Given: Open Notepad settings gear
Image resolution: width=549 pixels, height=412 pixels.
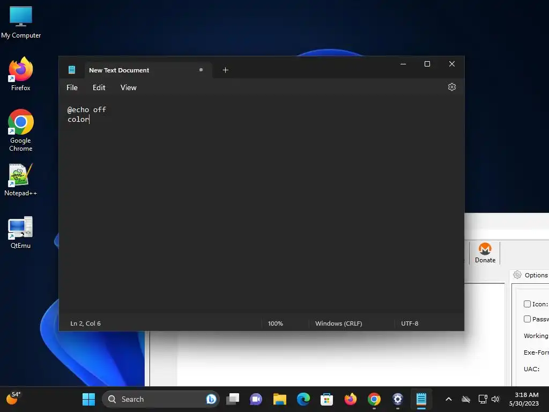Looking at the screenshot, I should point(451,87).
